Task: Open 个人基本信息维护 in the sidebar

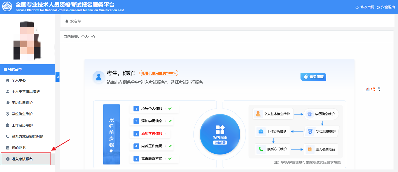Action: click(25, 91)
